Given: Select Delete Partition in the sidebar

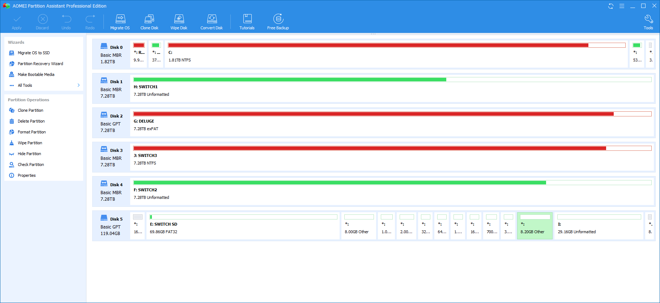Looking at the screenshot, I should coord(31,121).
